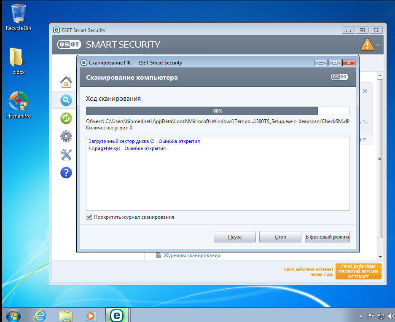Launch Internet Explorer from taskbar
Viewport: 395px width, 322px height.
[x=40, y=315]
